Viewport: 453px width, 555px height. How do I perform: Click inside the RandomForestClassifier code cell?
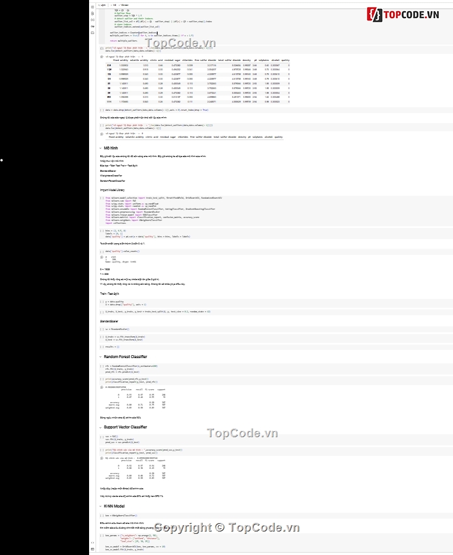coord(276,369)
